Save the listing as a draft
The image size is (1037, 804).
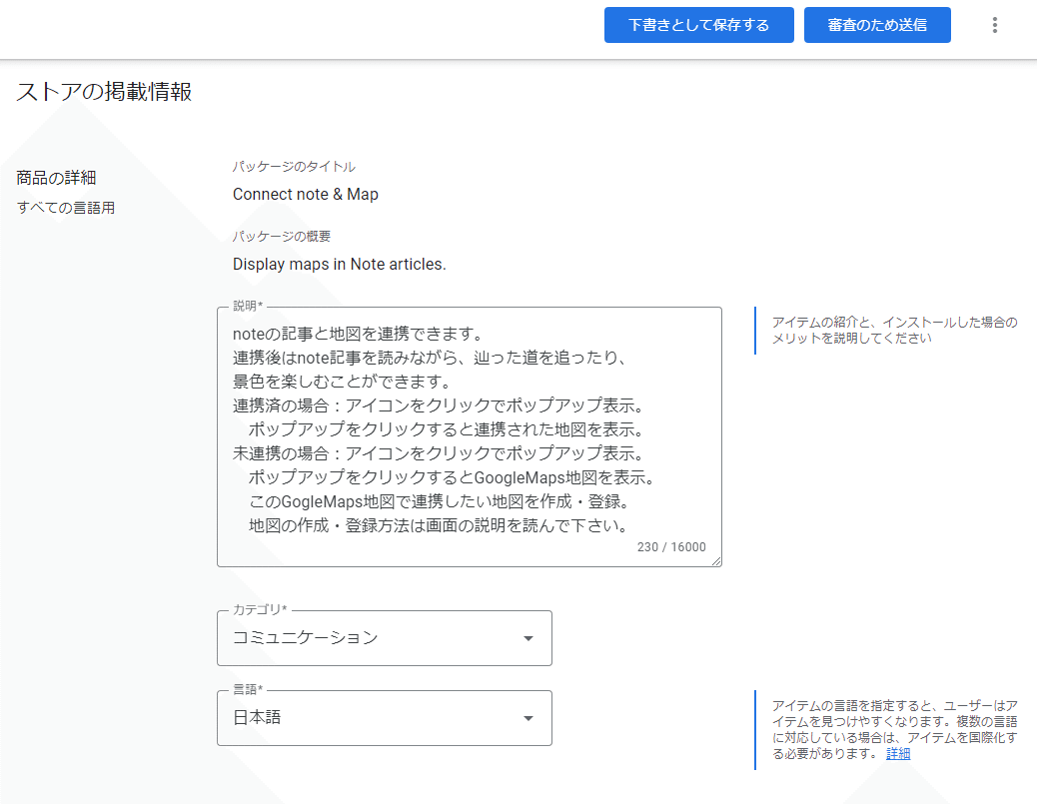(698, 24)
